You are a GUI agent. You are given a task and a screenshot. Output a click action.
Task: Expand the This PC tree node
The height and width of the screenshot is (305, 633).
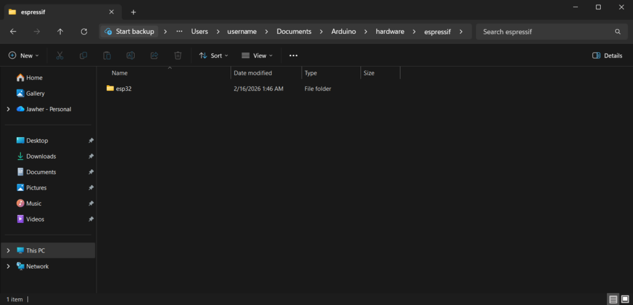pos(8,251)
